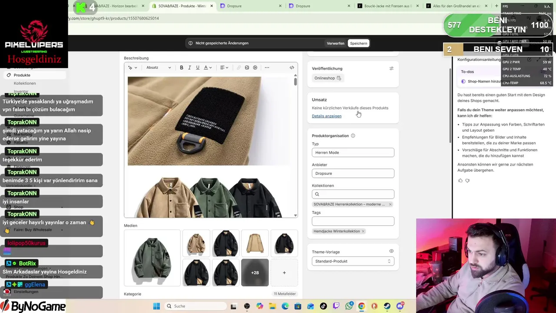Close the SOVA&RAZE Produkte tab

point(212,6)
